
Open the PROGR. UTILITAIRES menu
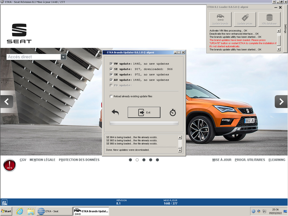(250, 160)
